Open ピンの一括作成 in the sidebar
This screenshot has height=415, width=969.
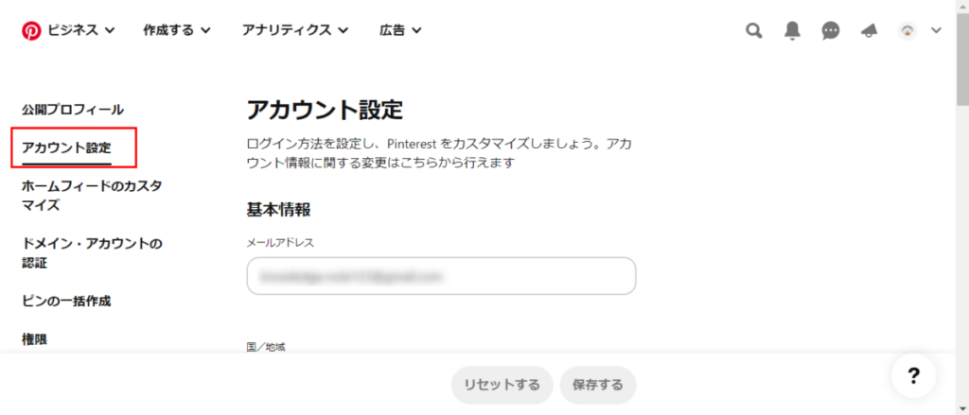(x=67, y=302)
